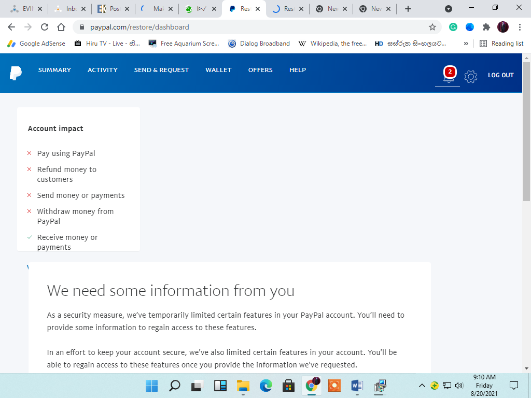Click 'Withdraw money from PayPal' text
The image size is (531, 398).
tap(75, 216)
